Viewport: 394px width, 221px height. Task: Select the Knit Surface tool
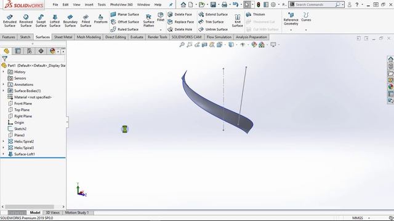(x=237, y=20)
